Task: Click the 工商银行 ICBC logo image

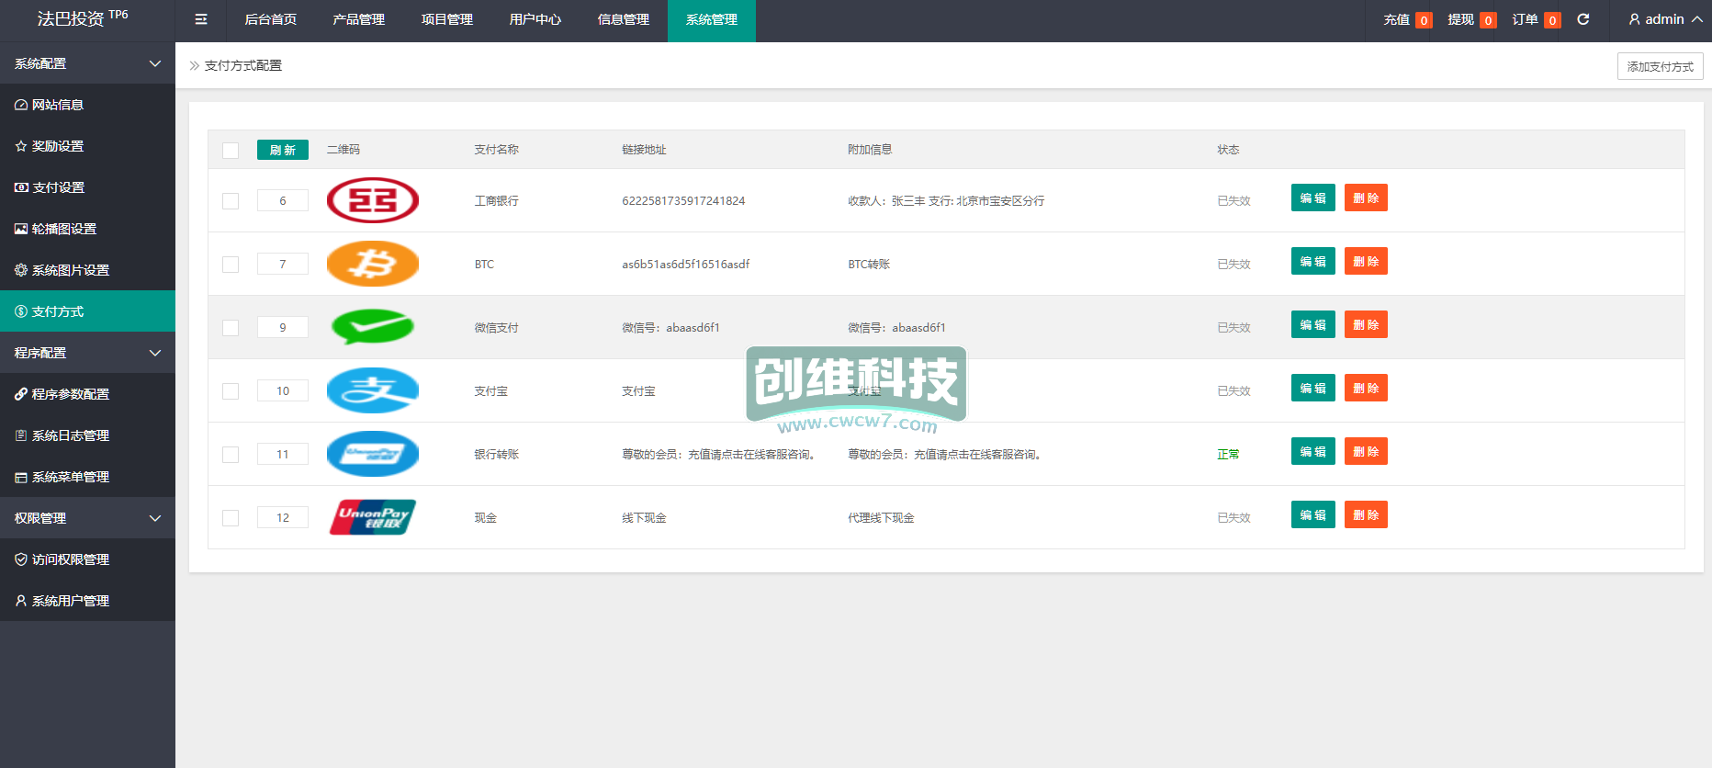Action: (373, 200)
